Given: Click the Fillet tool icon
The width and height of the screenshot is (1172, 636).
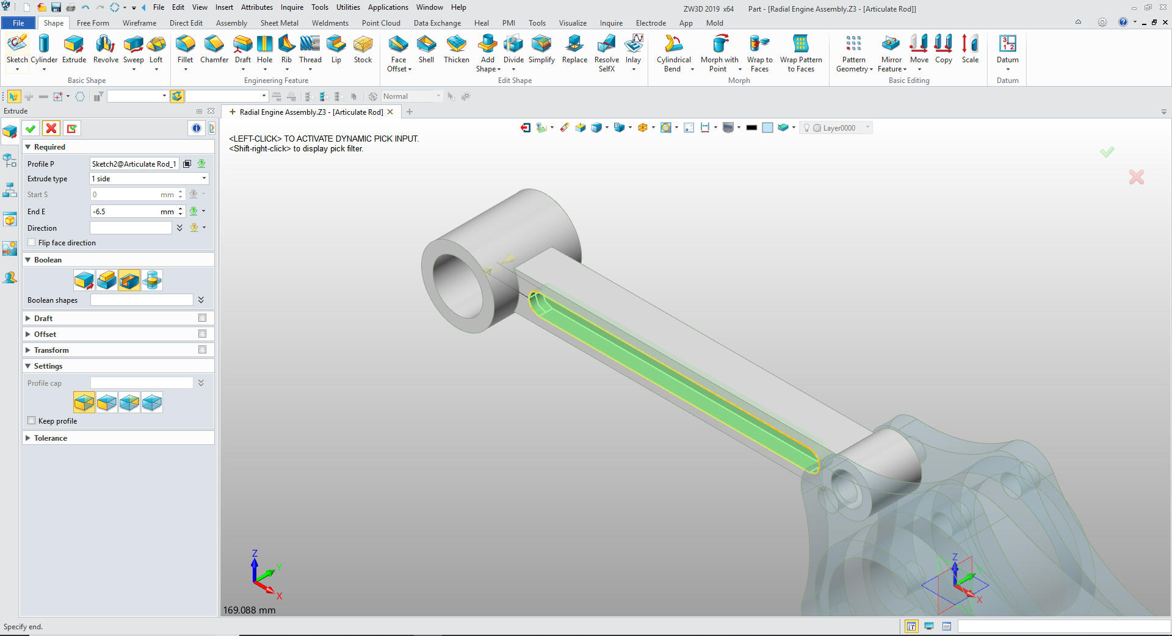Looking at the screenshot, I should (x=185, y=49).
